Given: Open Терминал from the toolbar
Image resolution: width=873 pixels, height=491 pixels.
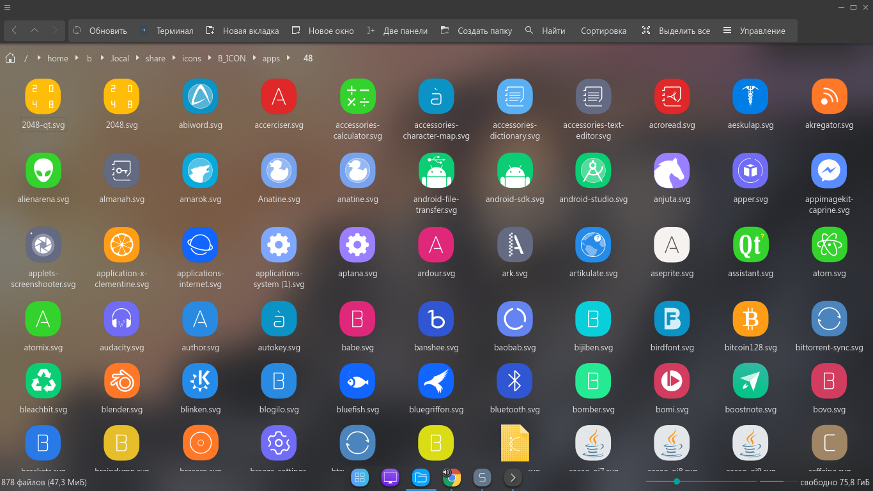Looking at the screenshot, I should pyautogui.click(x=166, y=31).
